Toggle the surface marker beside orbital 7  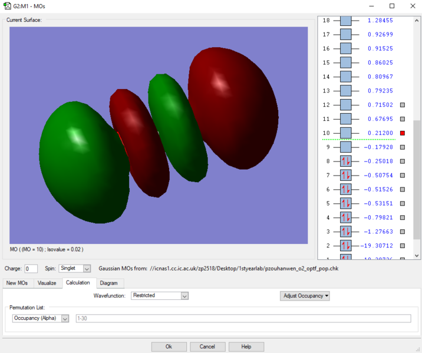pyautogui.click(x=403, y=176)
